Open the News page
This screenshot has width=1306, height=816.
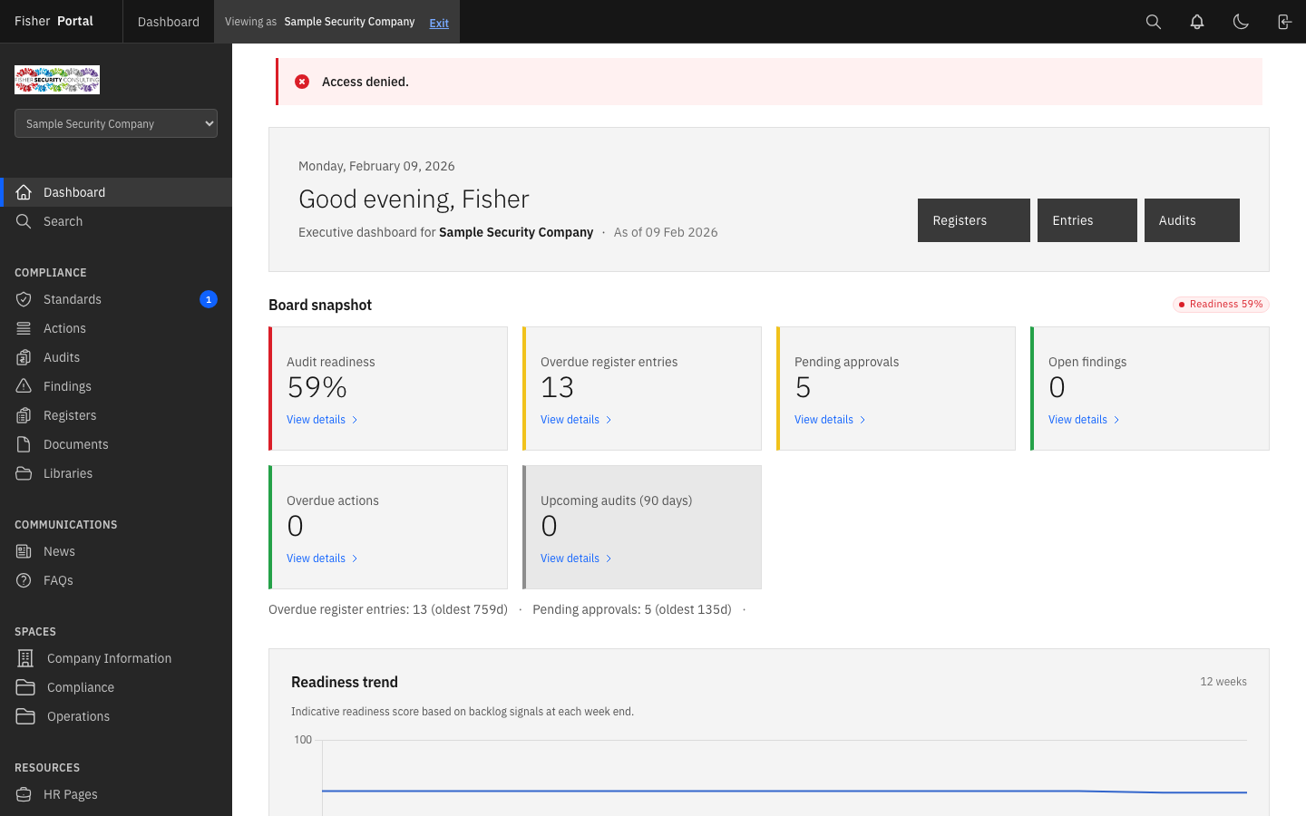59,550
